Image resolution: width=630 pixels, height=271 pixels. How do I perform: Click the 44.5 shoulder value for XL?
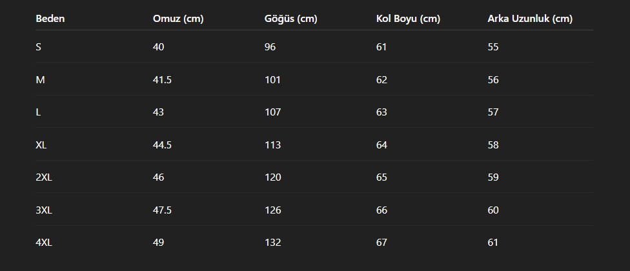pyautogui.click(x=162, y=145)
